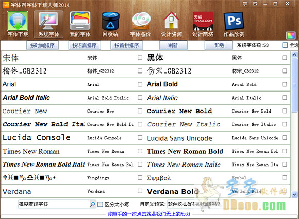This screenshot has height=219, width=299.
Task: Select the Courier New Italic preview text
Action: pos(184,124)
